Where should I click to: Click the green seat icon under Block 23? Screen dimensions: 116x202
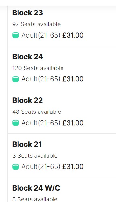click(x=16, y=35)
